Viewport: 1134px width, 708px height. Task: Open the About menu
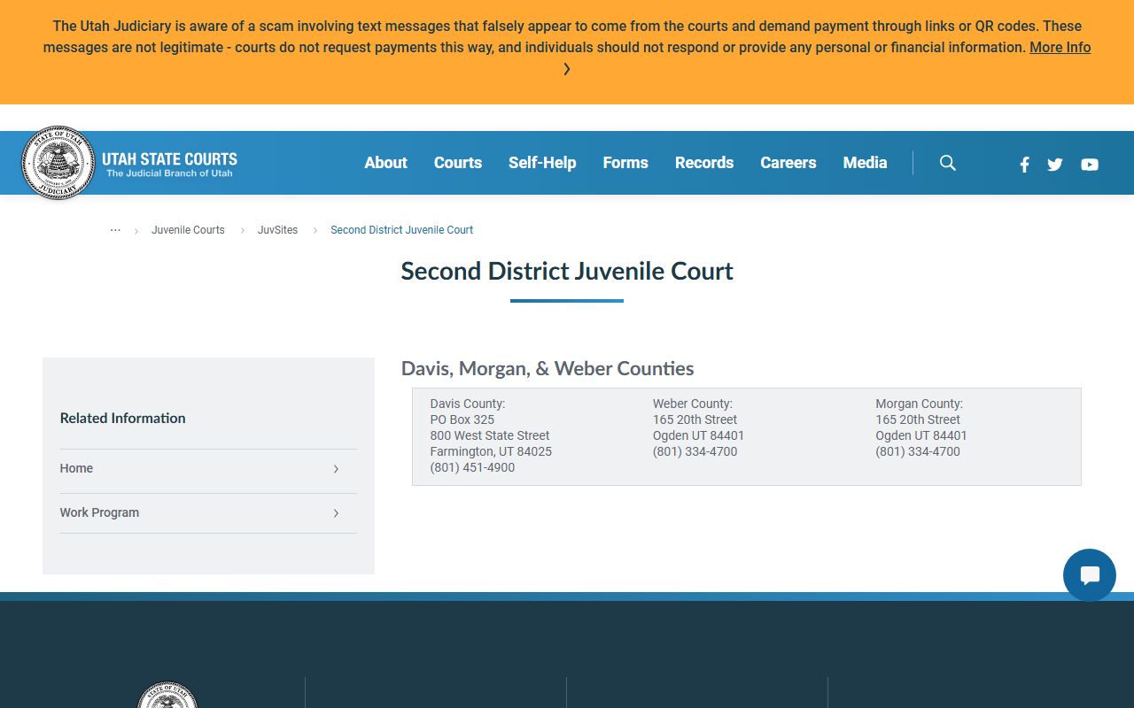pos(386,163)
